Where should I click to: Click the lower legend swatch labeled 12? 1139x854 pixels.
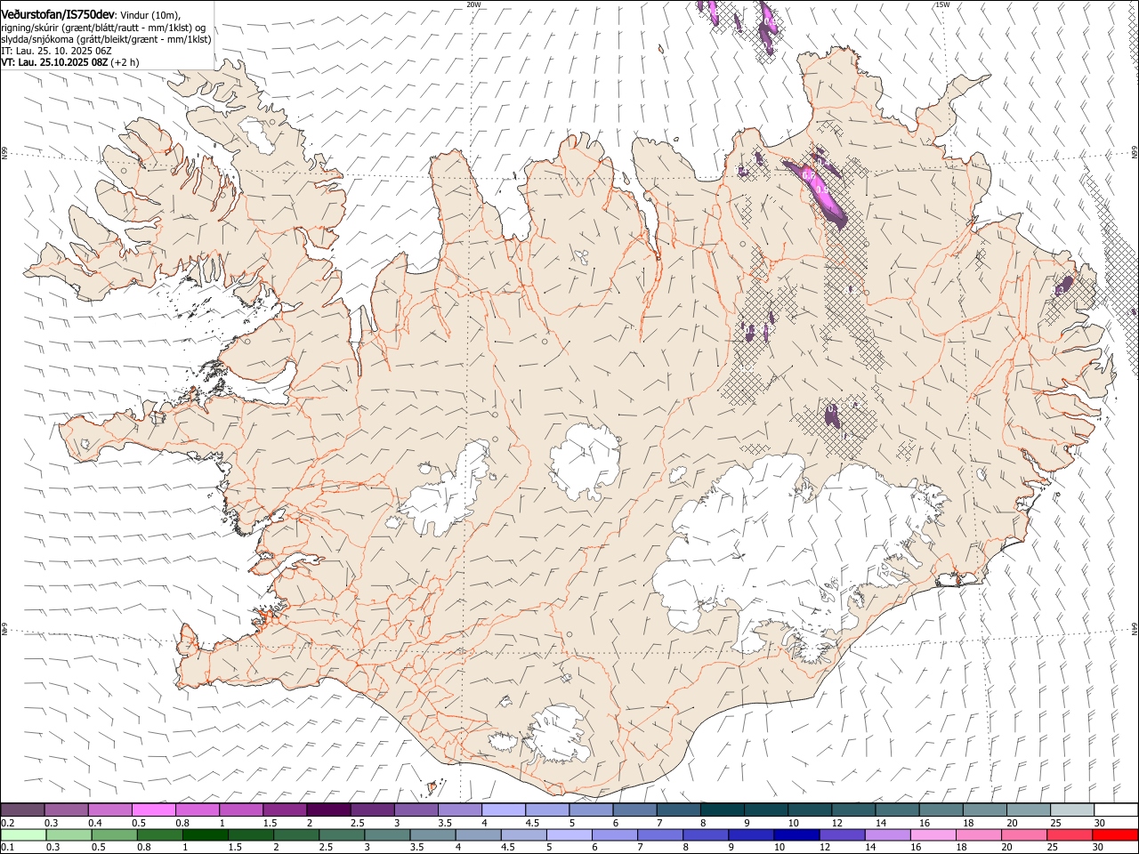click(842, 834)
